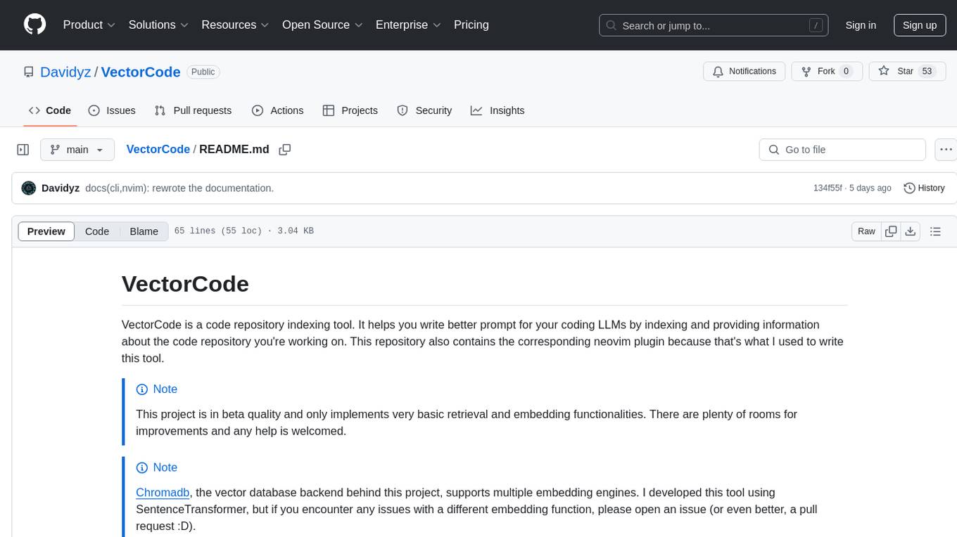
Task: Toggle the file tree side panel
Action: click(23, 150)
